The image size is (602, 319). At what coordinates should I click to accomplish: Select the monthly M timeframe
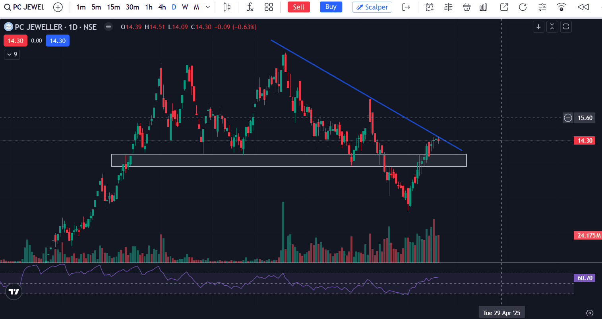pyautogui.click(x=196, y=7)
